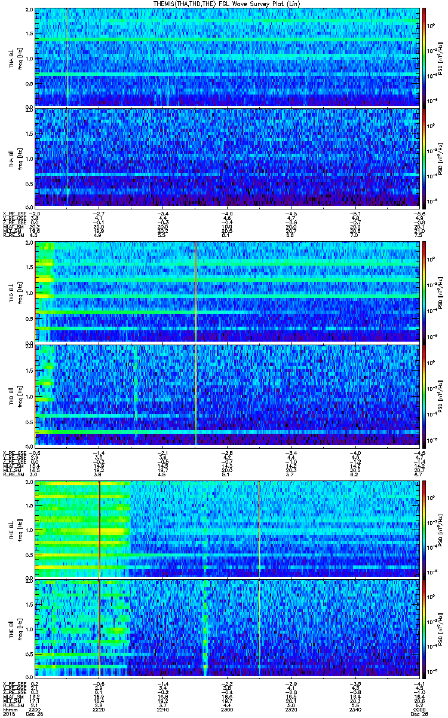The image size is (448, 718).
Task: Select the THE BL spectrogram panel
Action: 227,529
